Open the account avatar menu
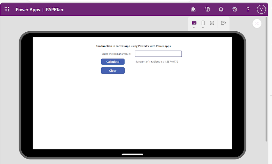 [261, 9]
